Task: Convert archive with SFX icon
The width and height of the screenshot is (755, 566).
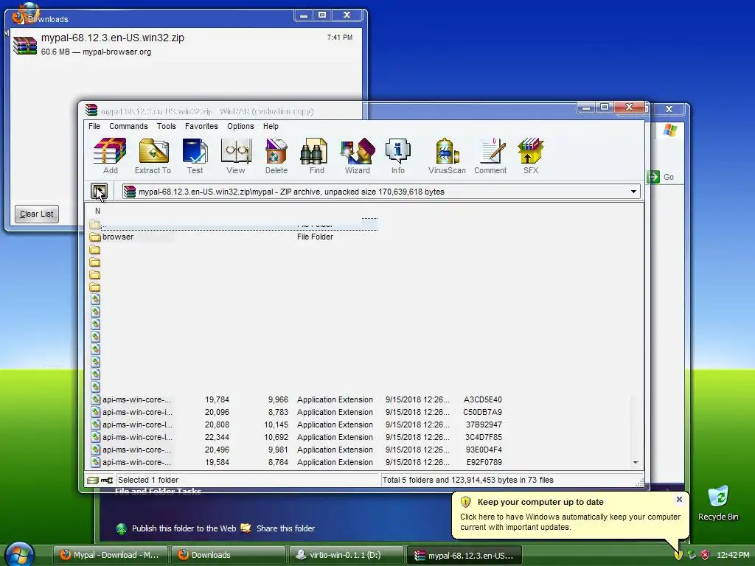Action: point(531,156)
